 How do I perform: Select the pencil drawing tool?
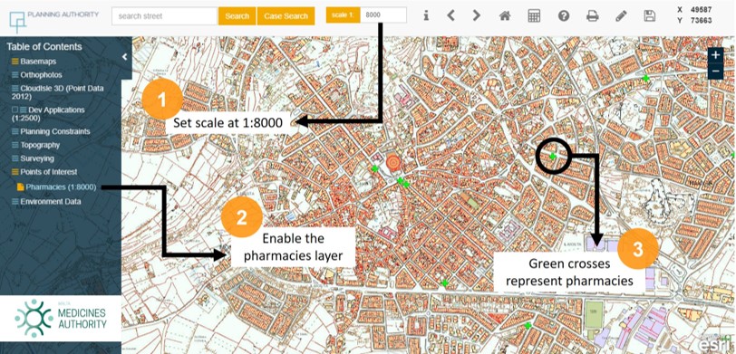(x=621, y=16)
